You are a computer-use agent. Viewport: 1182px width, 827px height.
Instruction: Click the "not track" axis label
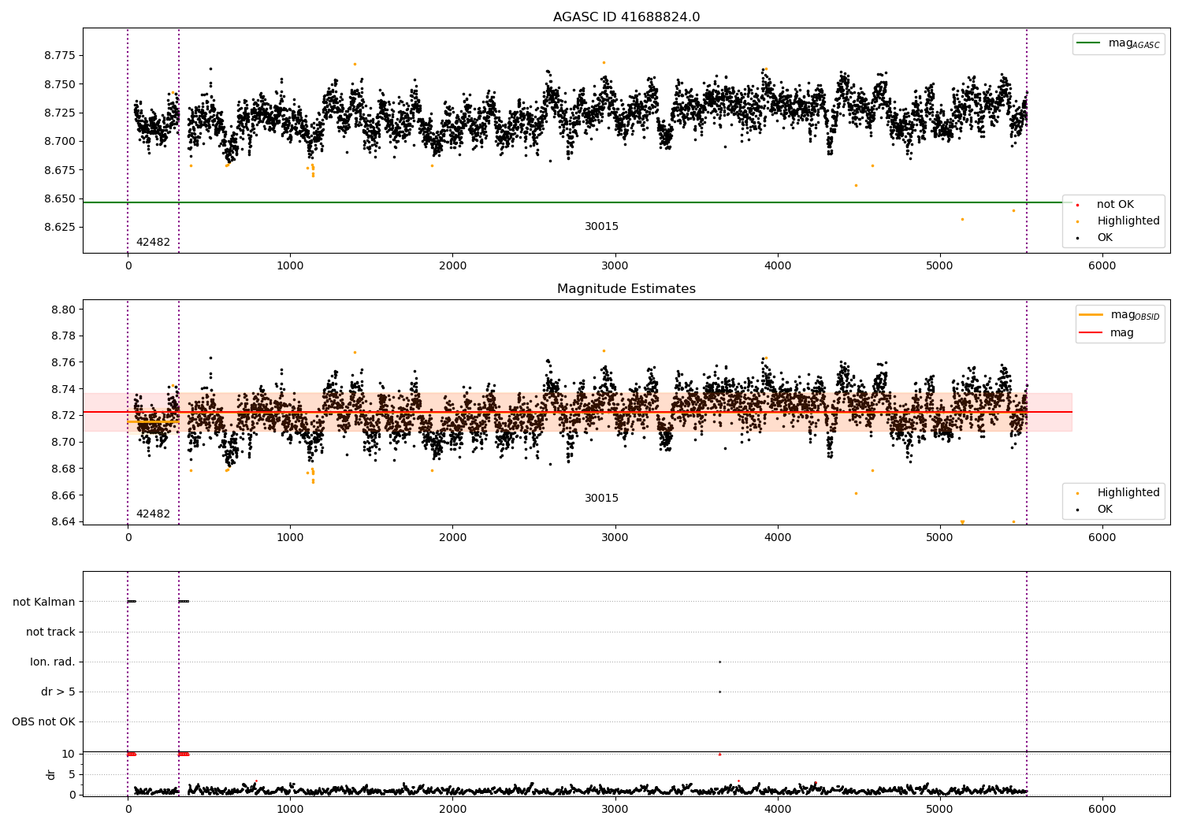coord(50,632)
